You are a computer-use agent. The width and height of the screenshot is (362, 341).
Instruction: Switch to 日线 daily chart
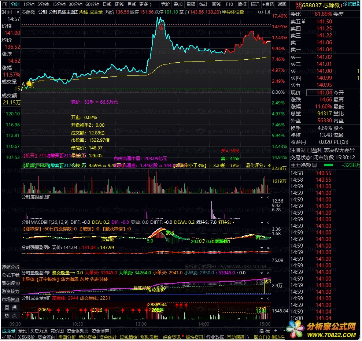pos(107,4)
